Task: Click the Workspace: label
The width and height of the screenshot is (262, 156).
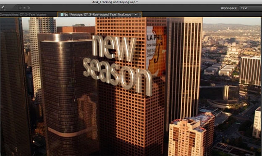Action: tap(229, 8)
